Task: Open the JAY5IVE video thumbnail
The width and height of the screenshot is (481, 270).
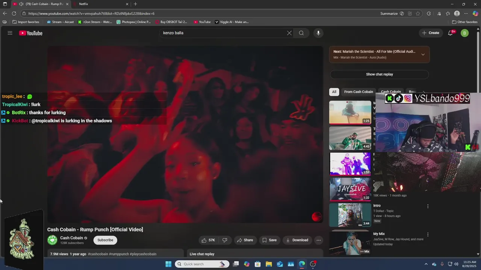Action: [350, 189]
